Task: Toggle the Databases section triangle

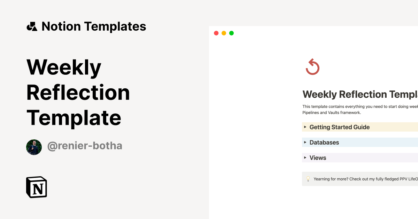Action: (x=305, y=142)
